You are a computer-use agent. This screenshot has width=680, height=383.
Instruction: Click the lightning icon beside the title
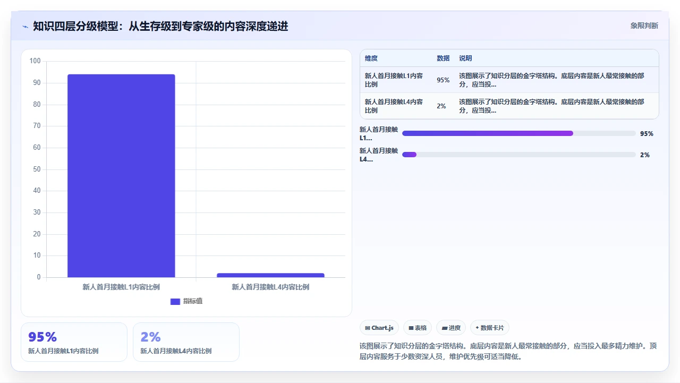click(25, 26)
